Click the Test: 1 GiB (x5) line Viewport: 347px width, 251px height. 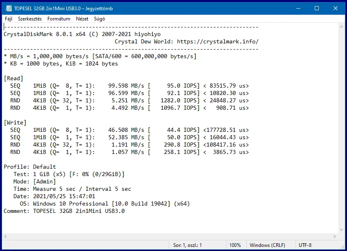click(x=69, y=174)
